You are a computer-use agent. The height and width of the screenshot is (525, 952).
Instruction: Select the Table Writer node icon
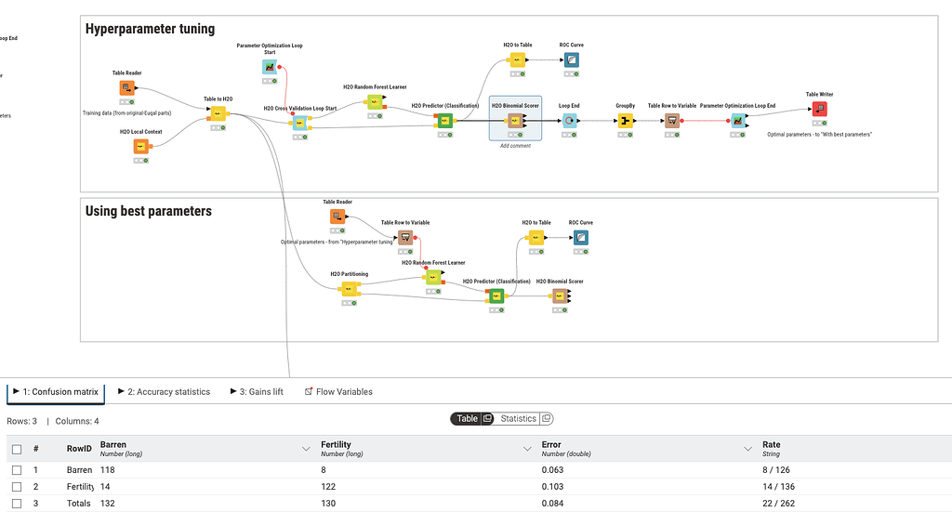tap(820, 110)
